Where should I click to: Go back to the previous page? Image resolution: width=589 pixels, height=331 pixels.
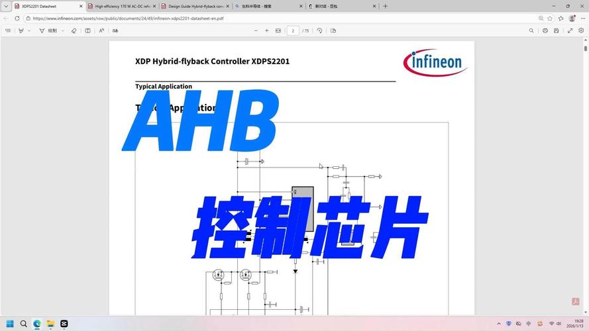(6, 19)
